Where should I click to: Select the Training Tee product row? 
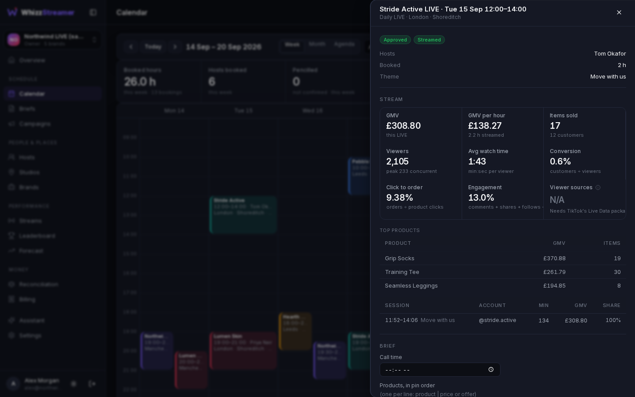(x=503, y=272)
